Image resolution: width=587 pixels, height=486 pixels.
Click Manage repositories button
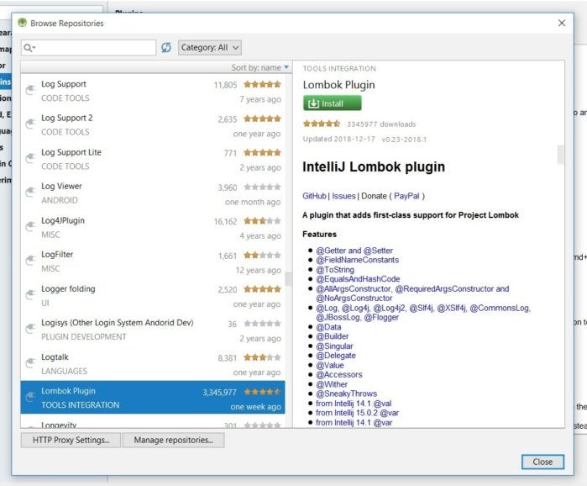173,440
